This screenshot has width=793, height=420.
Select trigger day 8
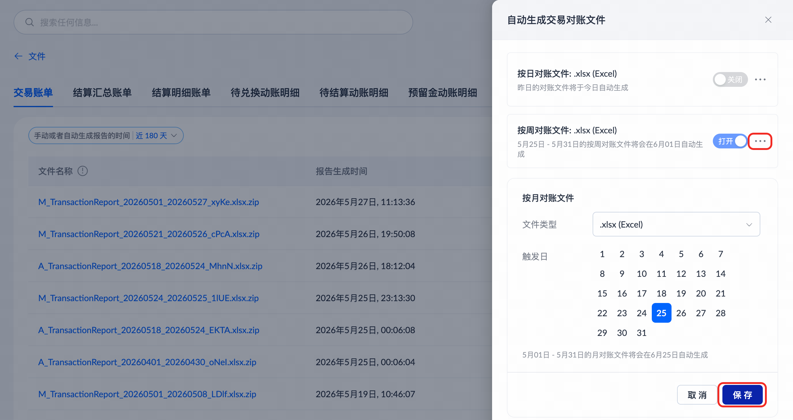pyautogui.click(x=602, y=273)
